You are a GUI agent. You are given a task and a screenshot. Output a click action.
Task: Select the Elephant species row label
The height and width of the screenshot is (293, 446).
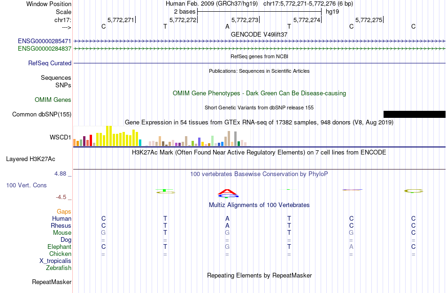60,247
